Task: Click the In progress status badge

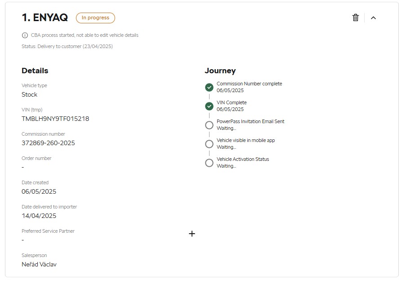Action: coord(96,18)
